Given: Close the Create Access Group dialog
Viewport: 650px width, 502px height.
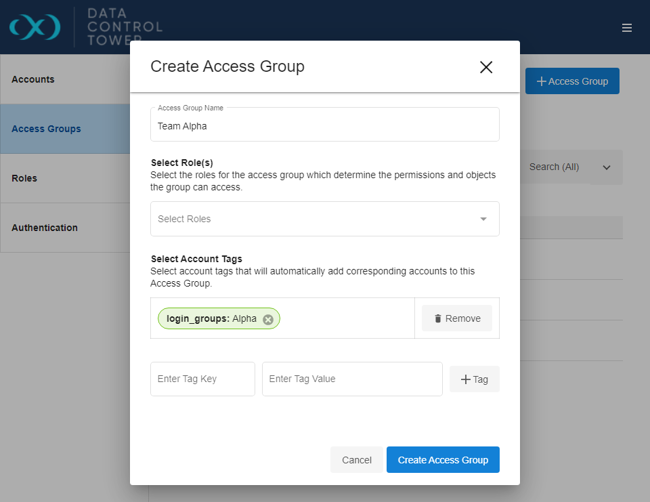Looking at the screenshot, I should click(x=486, y=67).
